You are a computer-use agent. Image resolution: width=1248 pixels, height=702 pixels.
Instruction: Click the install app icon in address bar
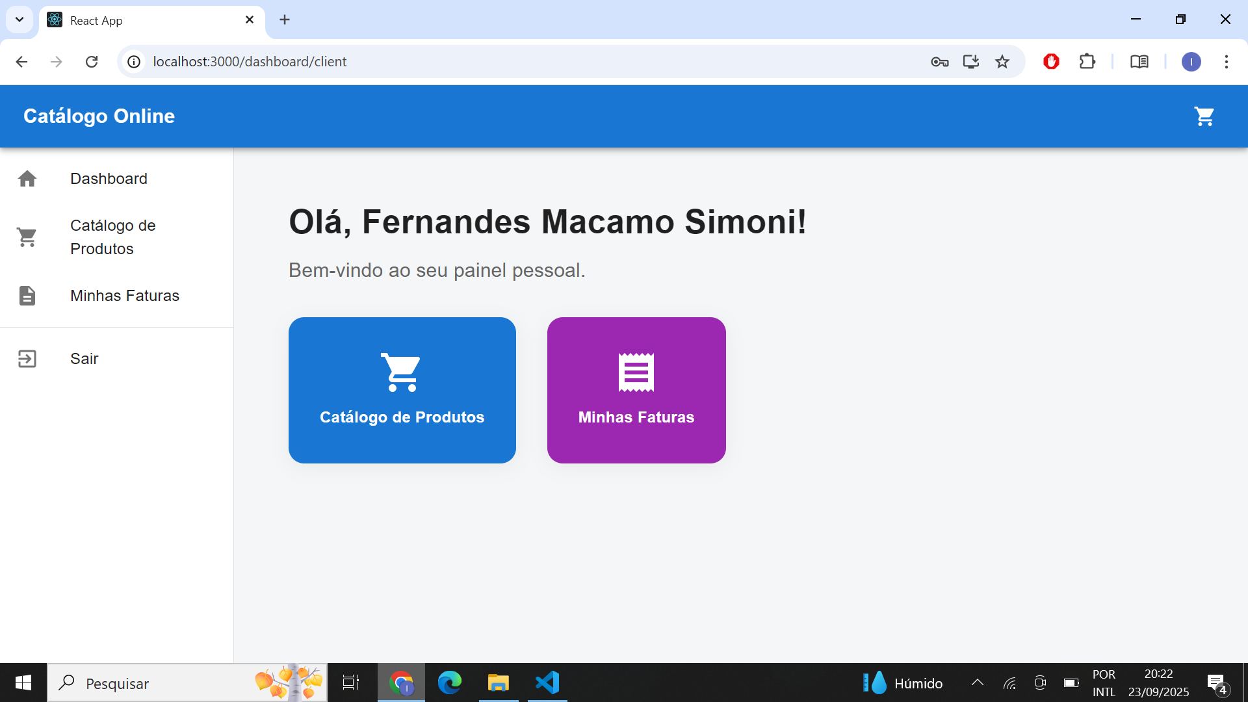(970, 62)
